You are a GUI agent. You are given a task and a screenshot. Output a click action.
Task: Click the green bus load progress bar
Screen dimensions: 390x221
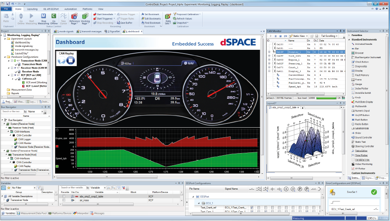(x=326, y=98)
